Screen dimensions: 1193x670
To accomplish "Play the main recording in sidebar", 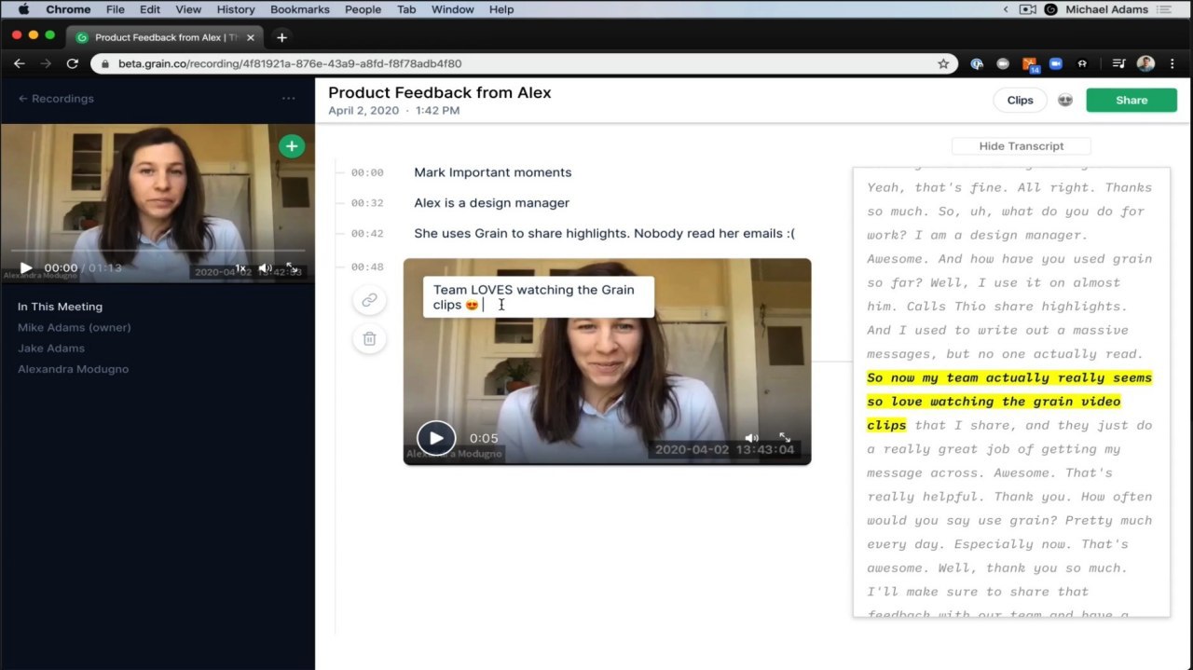I will [26, 268].
